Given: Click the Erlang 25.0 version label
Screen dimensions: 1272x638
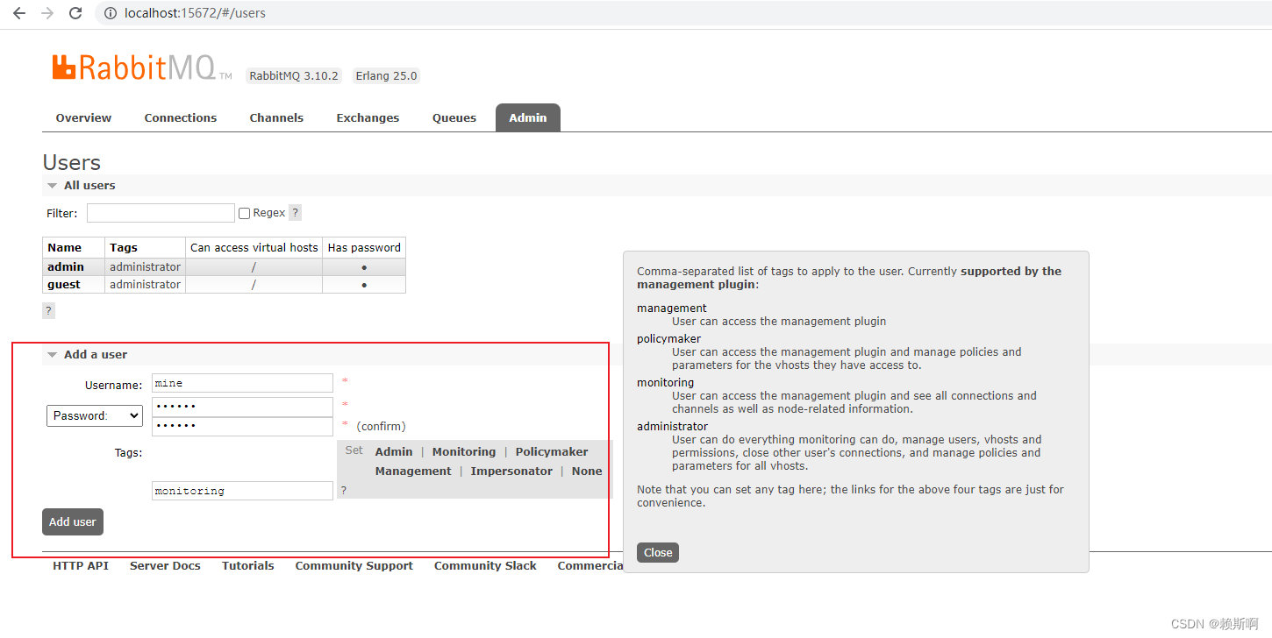Looking at the screenshot, I should 386,76.
